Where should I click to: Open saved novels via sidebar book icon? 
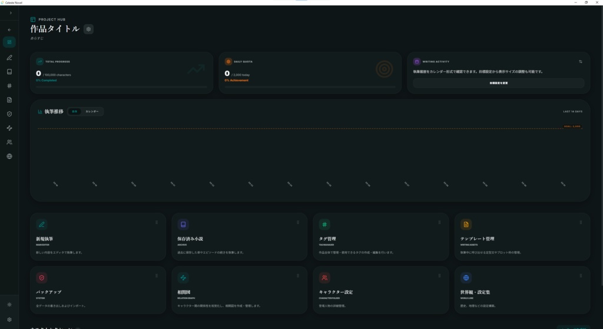9,72
